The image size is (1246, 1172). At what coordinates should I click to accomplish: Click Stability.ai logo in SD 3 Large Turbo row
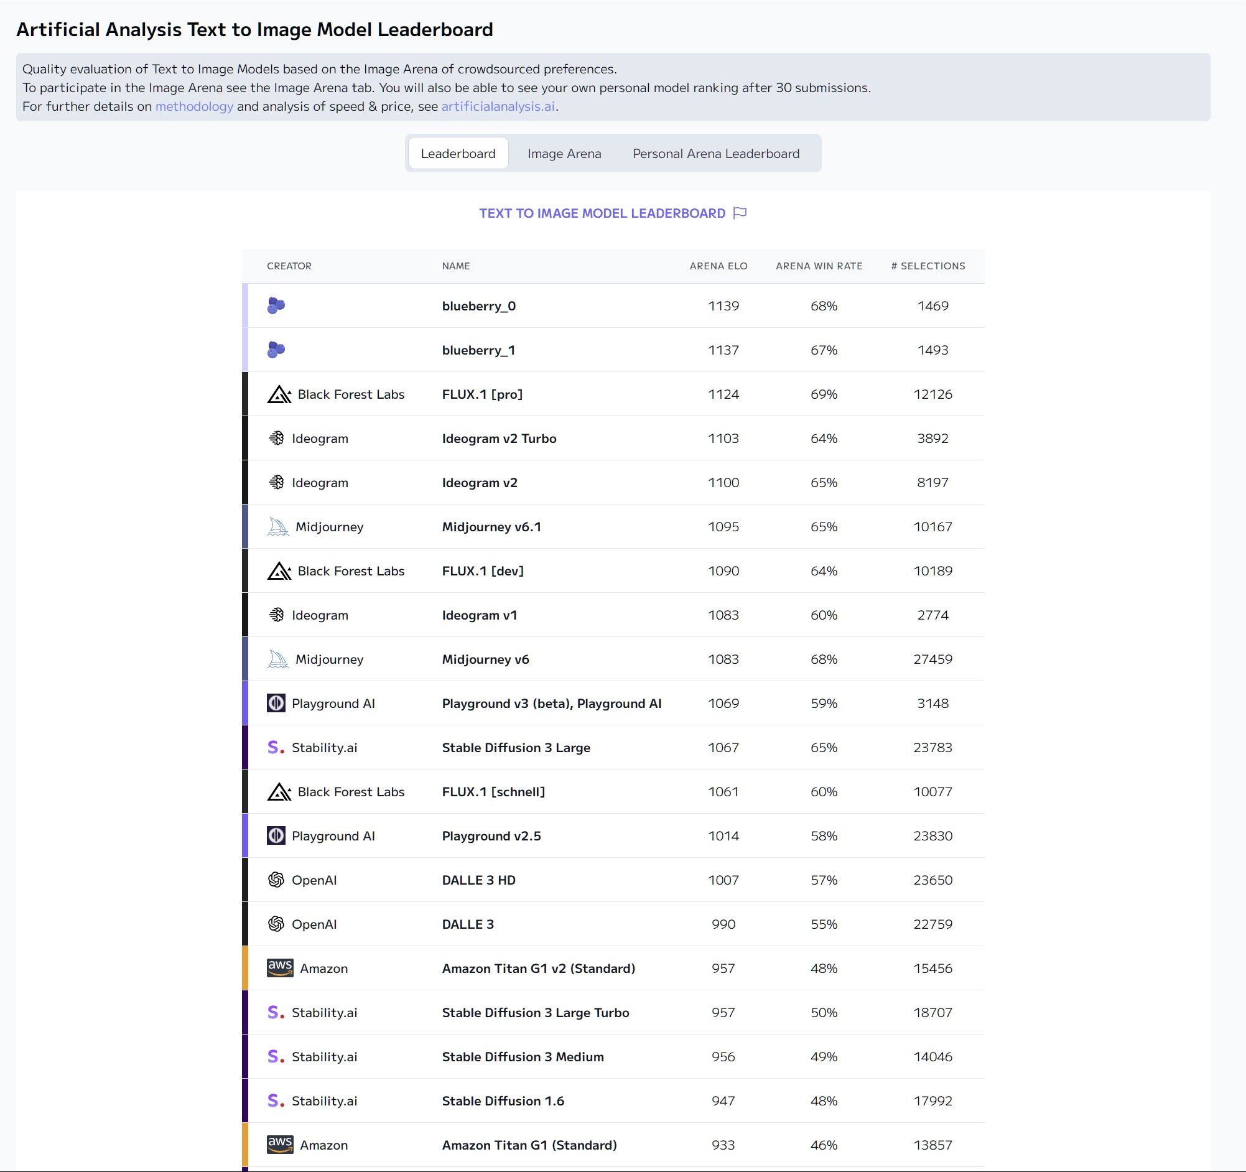tap(276, 1012)
